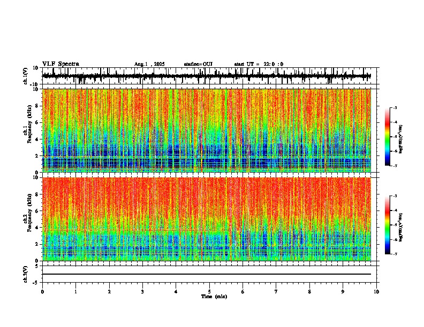Image resolution: width=424 pixels, height=327 pixels.
Task: Click the "-7" label on ch.2 colorbar
Action: point(395,254)
